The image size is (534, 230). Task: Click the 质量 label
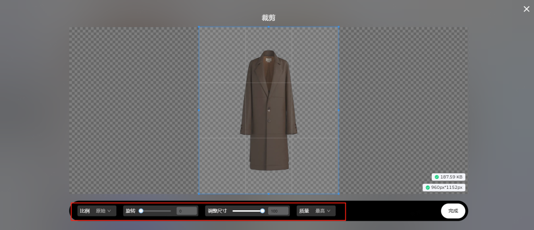(304, 211)
